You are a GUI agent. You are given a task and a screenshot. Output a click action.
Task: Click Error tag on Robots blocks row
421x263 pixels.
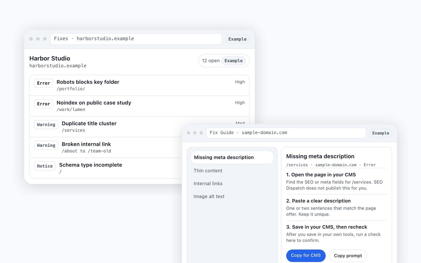[43, 83]
